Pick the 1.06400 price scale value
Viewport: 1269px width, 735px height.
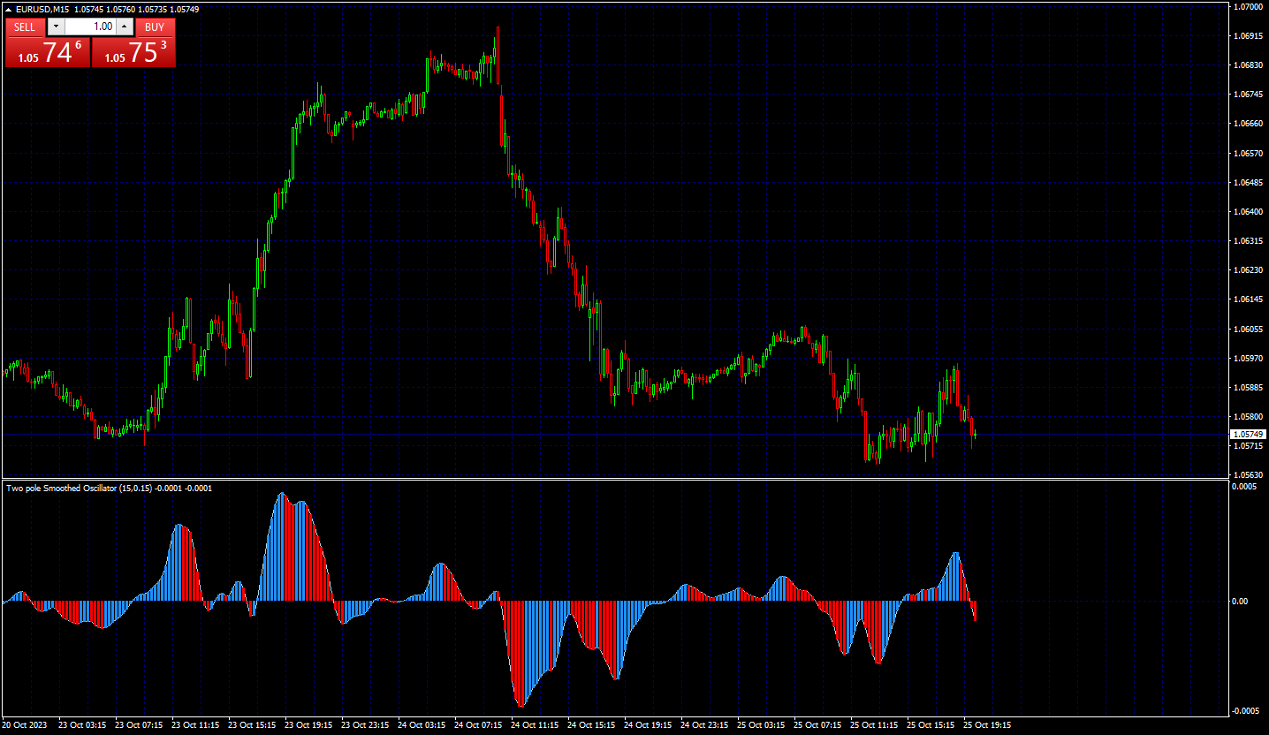[1247, 212]
